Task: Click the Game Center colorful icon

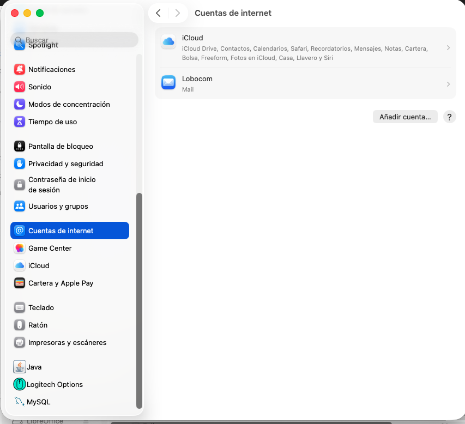Action: pyautogui.click(x=20, y=248)
